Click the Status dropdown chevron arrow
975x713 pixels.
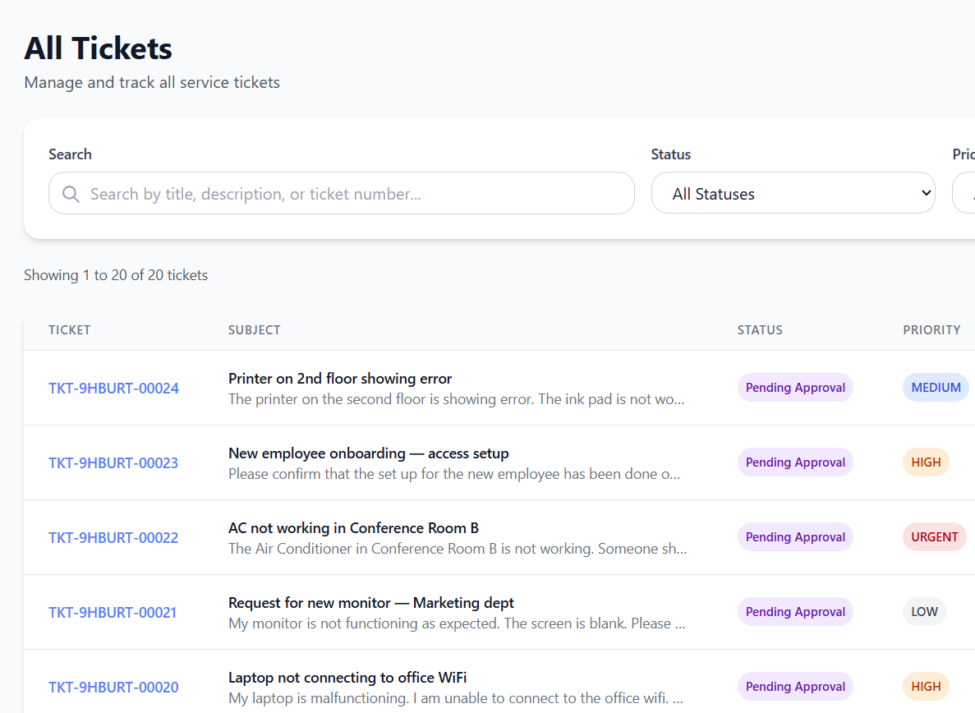(926, 194)
